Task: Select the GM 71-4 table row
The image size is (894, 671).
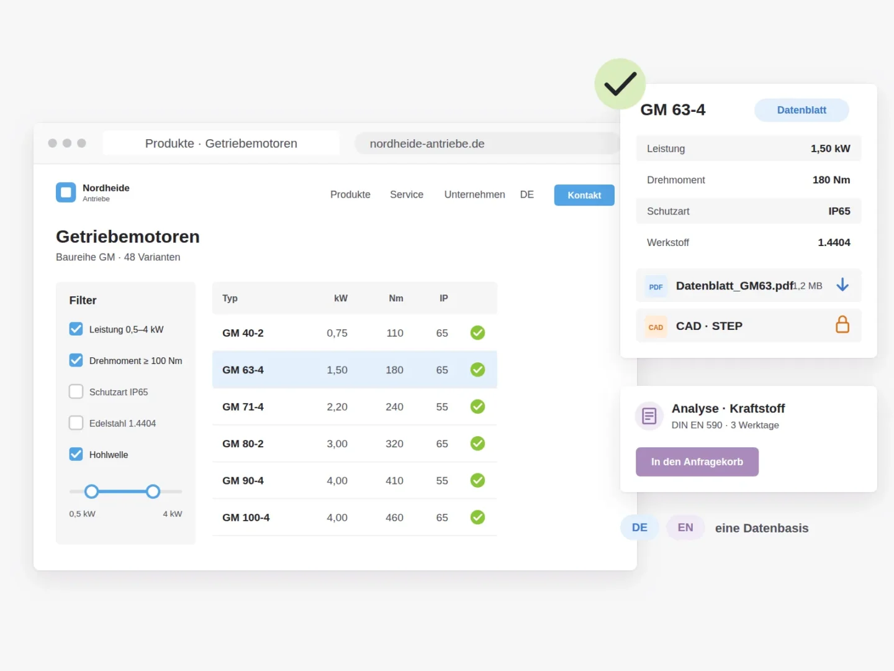Action: tap(354, 407)
